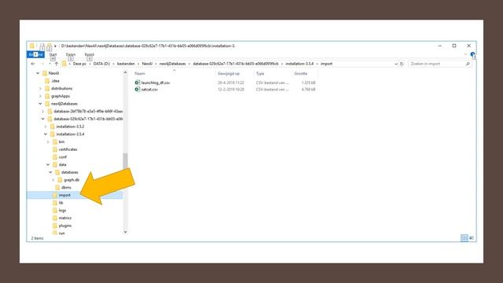
Task: Go back using the back arrow
Action: (33, 64)
